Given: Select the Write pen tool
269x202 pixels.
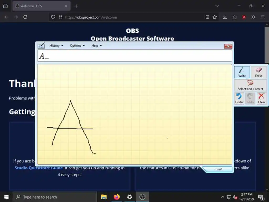Looking at the screenshot, I should (x=242, y=72).
